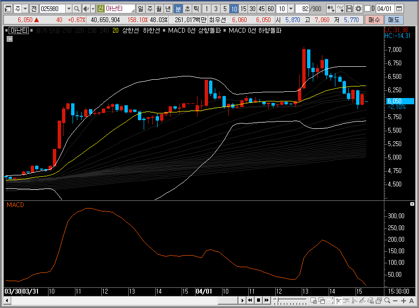The height and width of the screenshot is (308, 419).
Task: Click the trendline drawing icon
Action: [363, 301]
